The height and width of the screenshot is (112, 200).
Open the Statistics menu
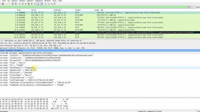[30, 1]
